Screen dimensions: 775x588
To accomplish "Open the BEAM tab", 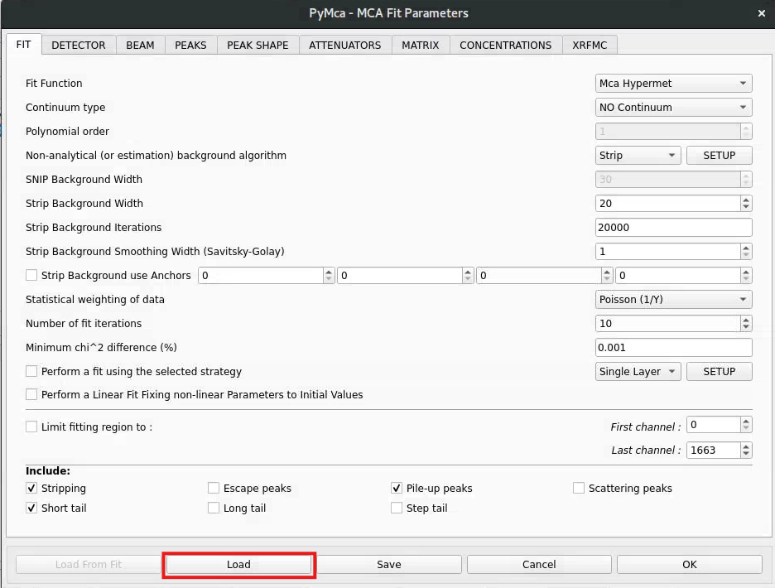I will [141, 45].
